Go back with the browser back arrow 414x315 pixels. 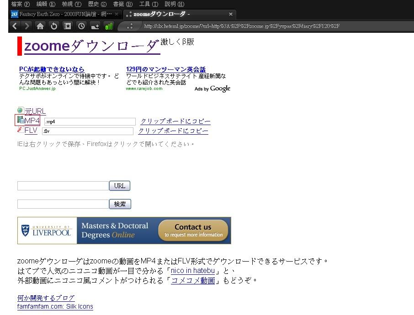point(15,26)
